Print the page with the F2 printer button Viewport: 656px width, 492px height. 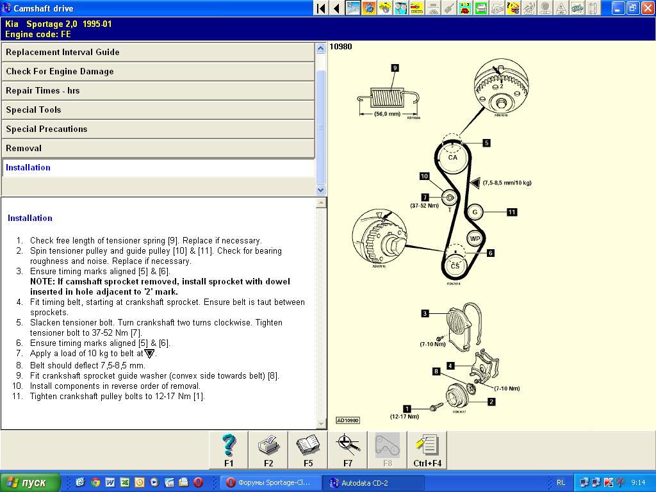(268, 450)
